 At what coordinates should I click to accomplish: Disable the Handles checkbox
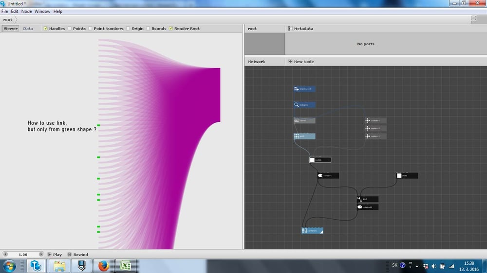tap(46, 29)
